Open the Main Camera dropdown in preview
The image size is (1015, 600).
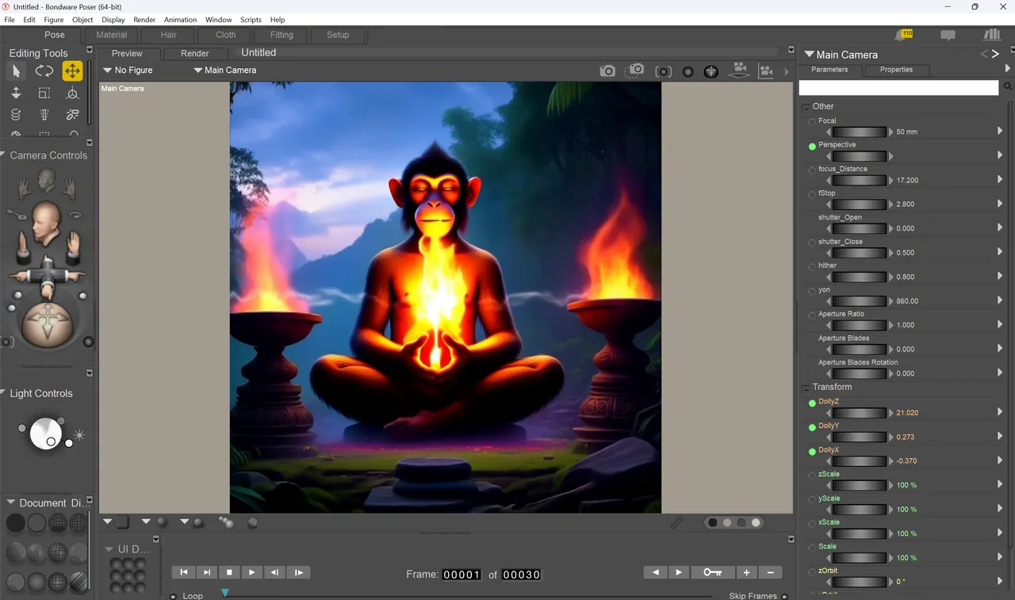point(225,70)
